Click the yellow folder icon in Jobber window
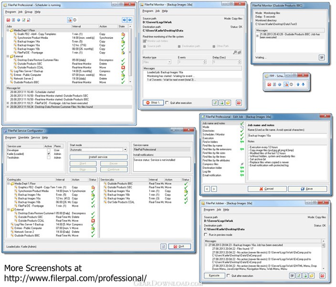The height and width of the screenshot is (287, 336). tap(312, 276)
